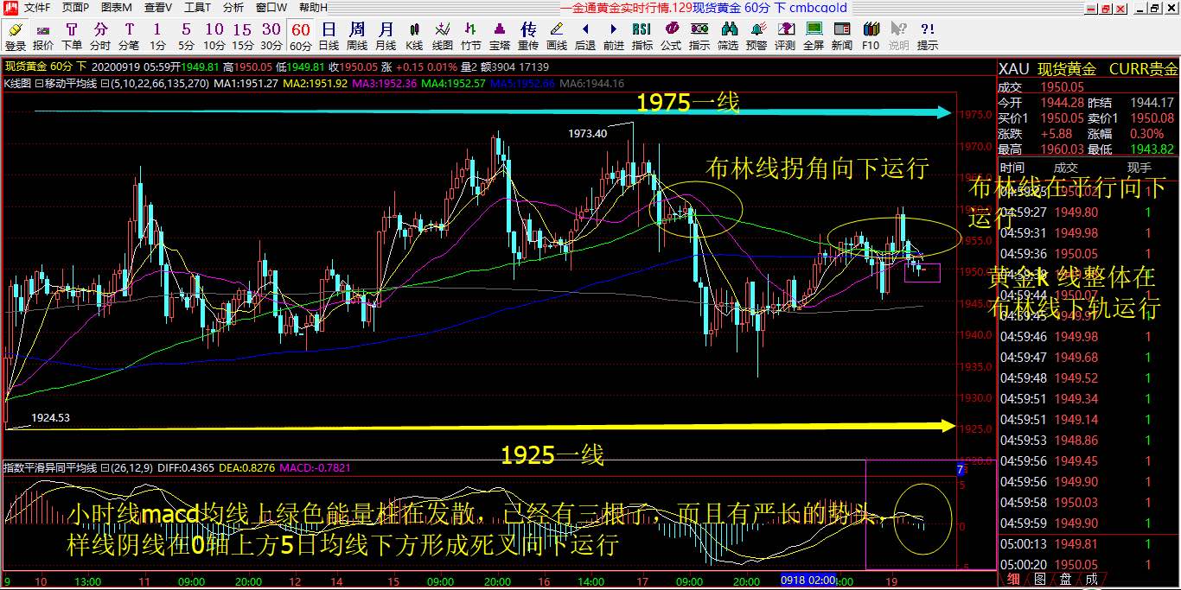
Task: Switch to 分时 time-sharing chart
Action: 100,36
